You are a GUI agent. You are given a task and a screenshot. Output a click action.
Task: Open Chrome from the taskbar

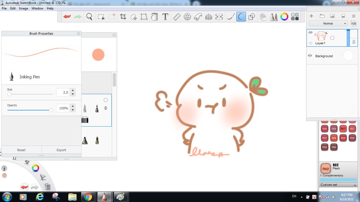88,197
